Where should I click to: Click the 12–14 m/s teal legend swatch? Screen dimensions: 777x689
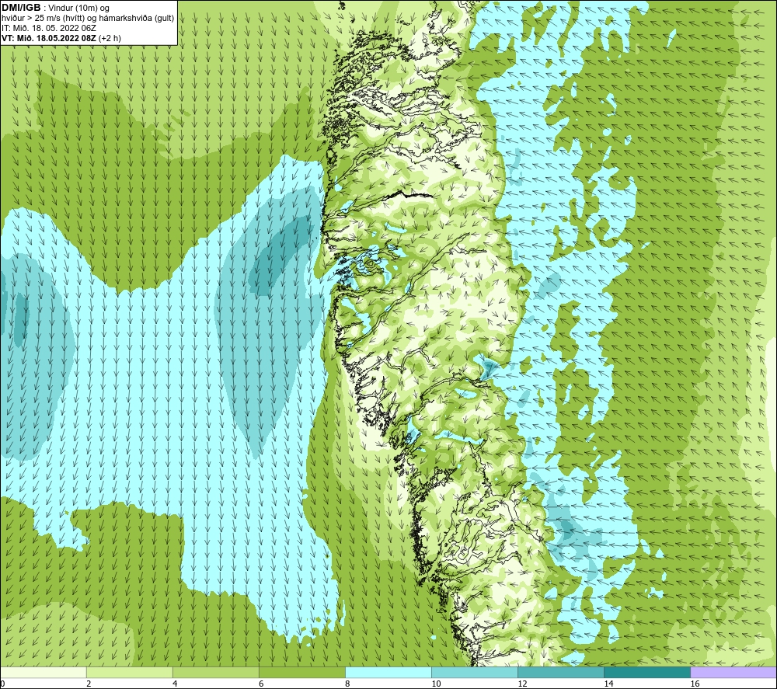coord(560,672)
